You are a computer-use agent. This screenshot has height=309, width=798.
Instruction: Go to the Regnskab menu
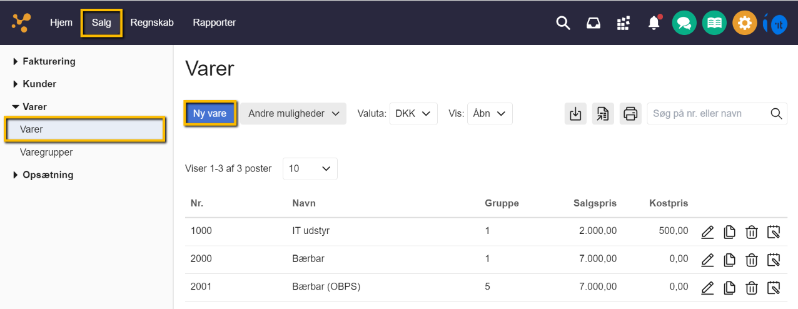coord(152,23)
